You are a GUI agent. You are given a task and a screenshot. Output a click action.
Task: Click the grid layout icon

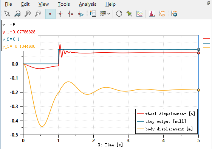(103, 14)
